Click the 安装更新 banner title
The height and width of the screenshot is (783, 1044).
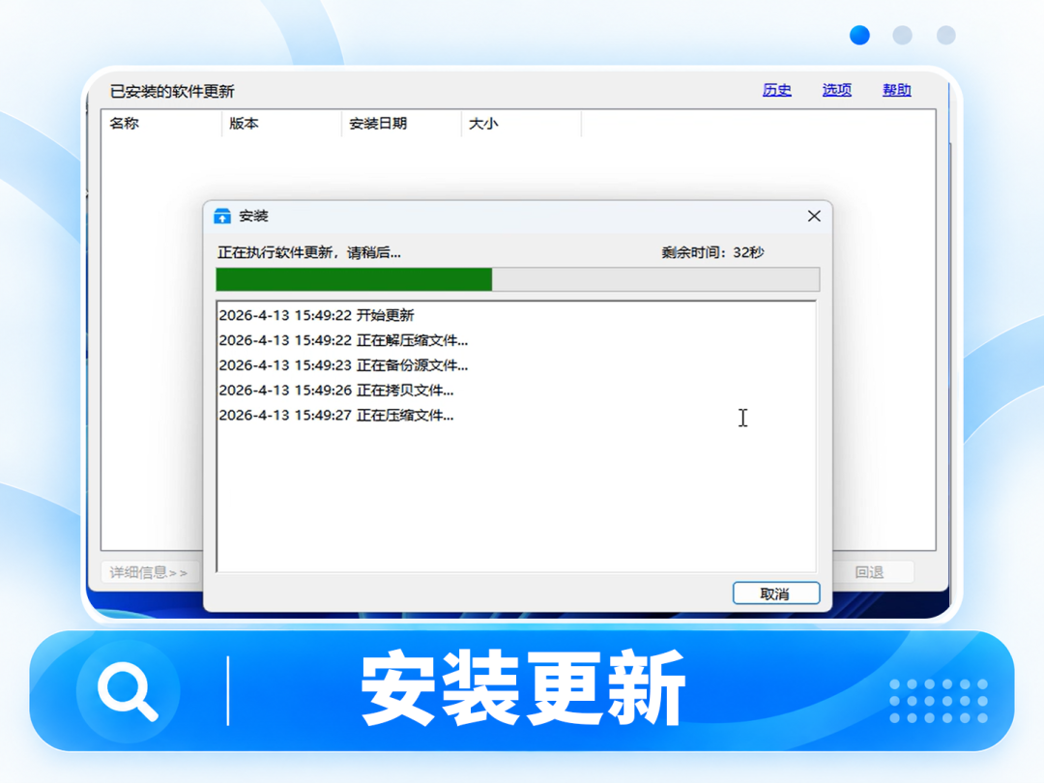tap(523, 688)
